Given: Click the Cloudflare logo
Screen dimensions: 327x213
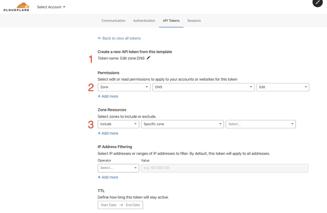Looking at the screenshot, I should 16,7.
